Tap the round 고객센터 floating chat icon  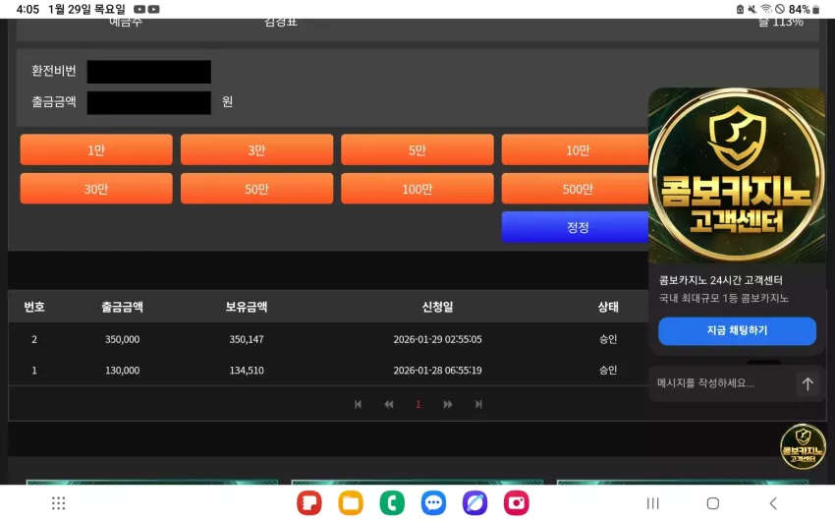pyautogui.click(x=803, y=446)
